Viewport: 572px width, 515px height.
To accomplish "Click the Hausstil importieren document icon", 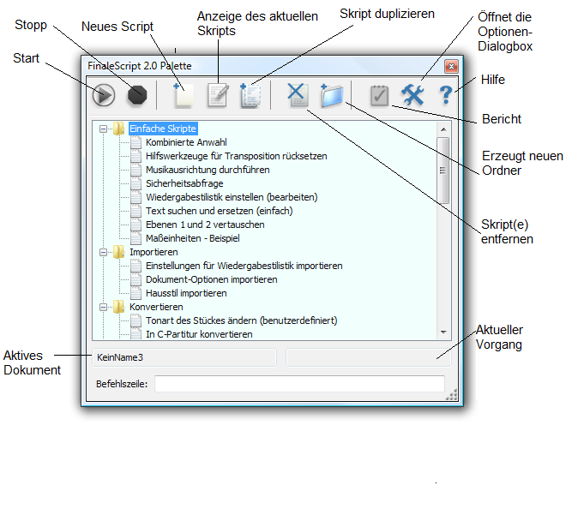I will tap(136, 293).
